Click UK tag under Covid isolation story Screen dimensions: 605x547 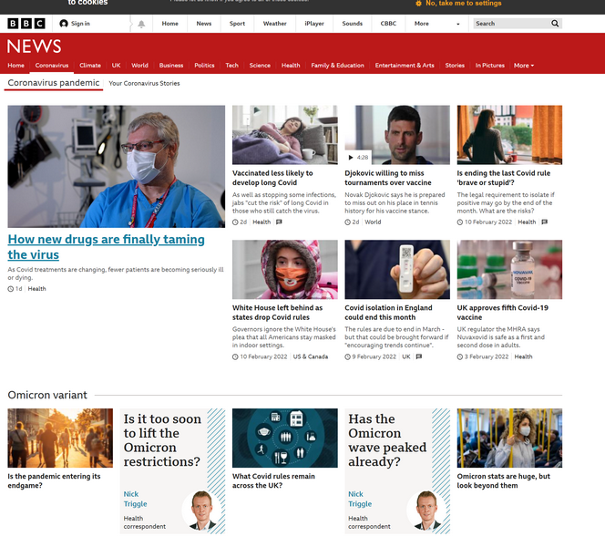click(406, 356)
